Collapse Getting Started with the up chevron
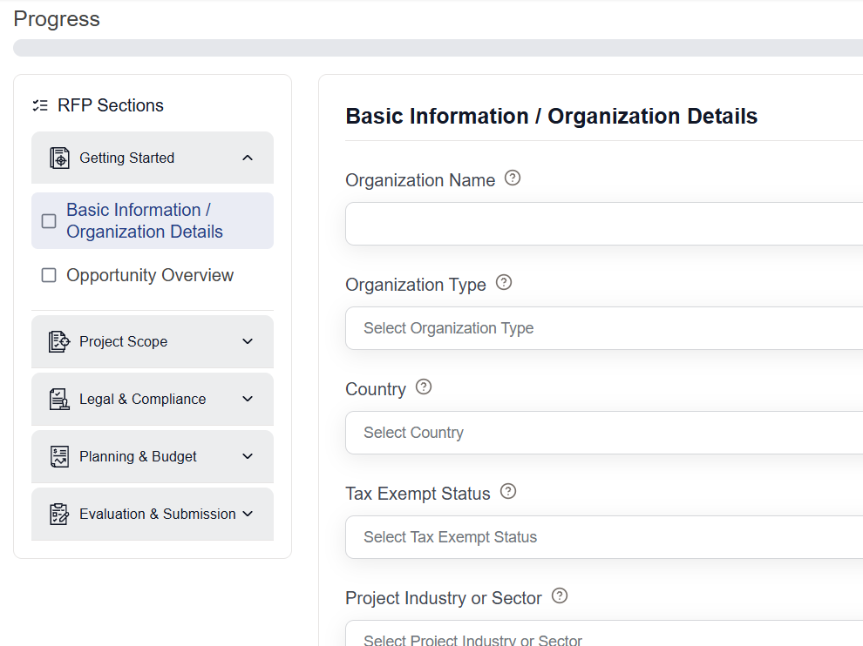Viewport: 863px width, 646px height. (x=248, y=158)
